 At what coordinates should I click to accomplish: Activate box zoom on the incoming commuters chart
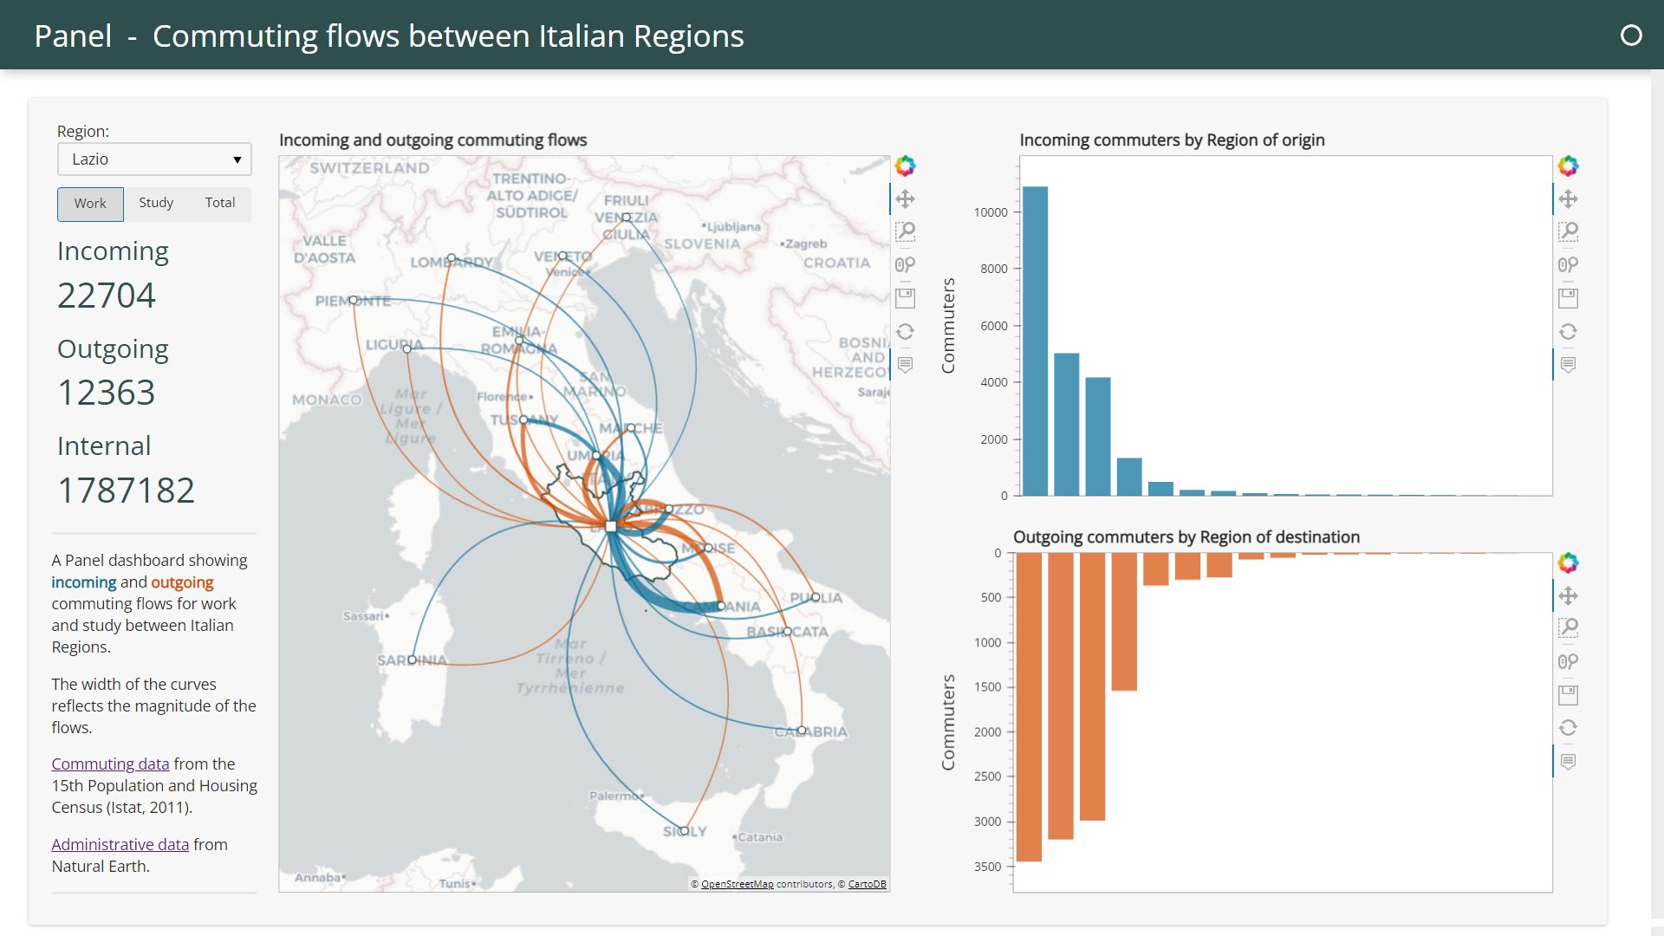1569,231
